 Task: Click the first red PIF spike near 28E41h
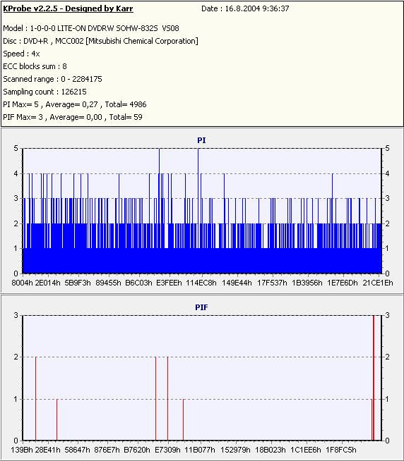click(35, 399)
